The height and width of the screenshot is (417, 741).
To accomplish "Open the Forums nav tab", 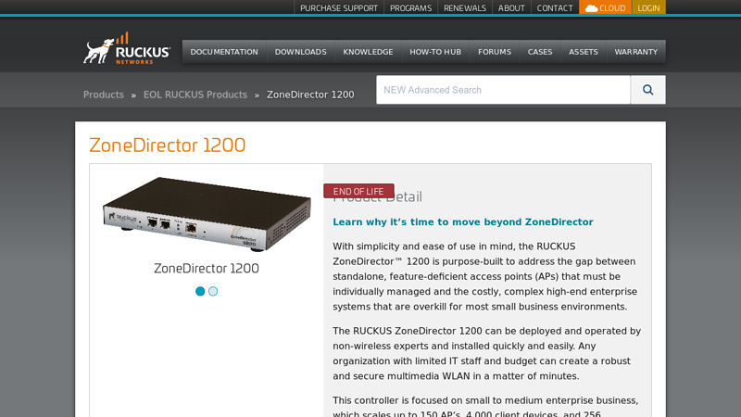I will (495, 52).
